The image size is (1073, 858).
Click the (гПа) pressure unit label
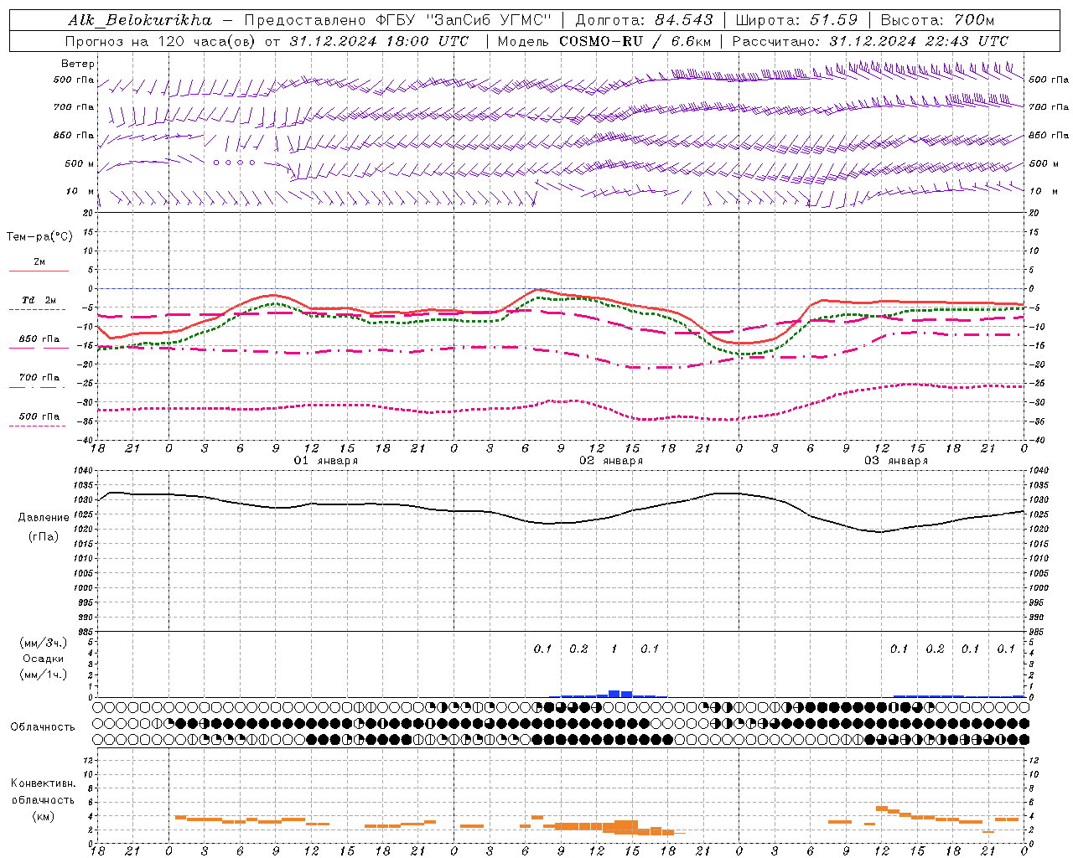(44, 536)
